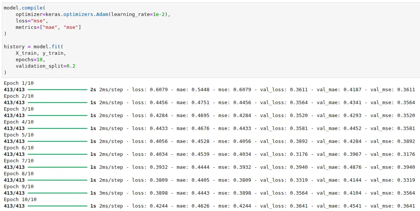Click the 'mae: 0.4405' value
The width and height of the screenshot is (420, 211).
click(193, 180)
